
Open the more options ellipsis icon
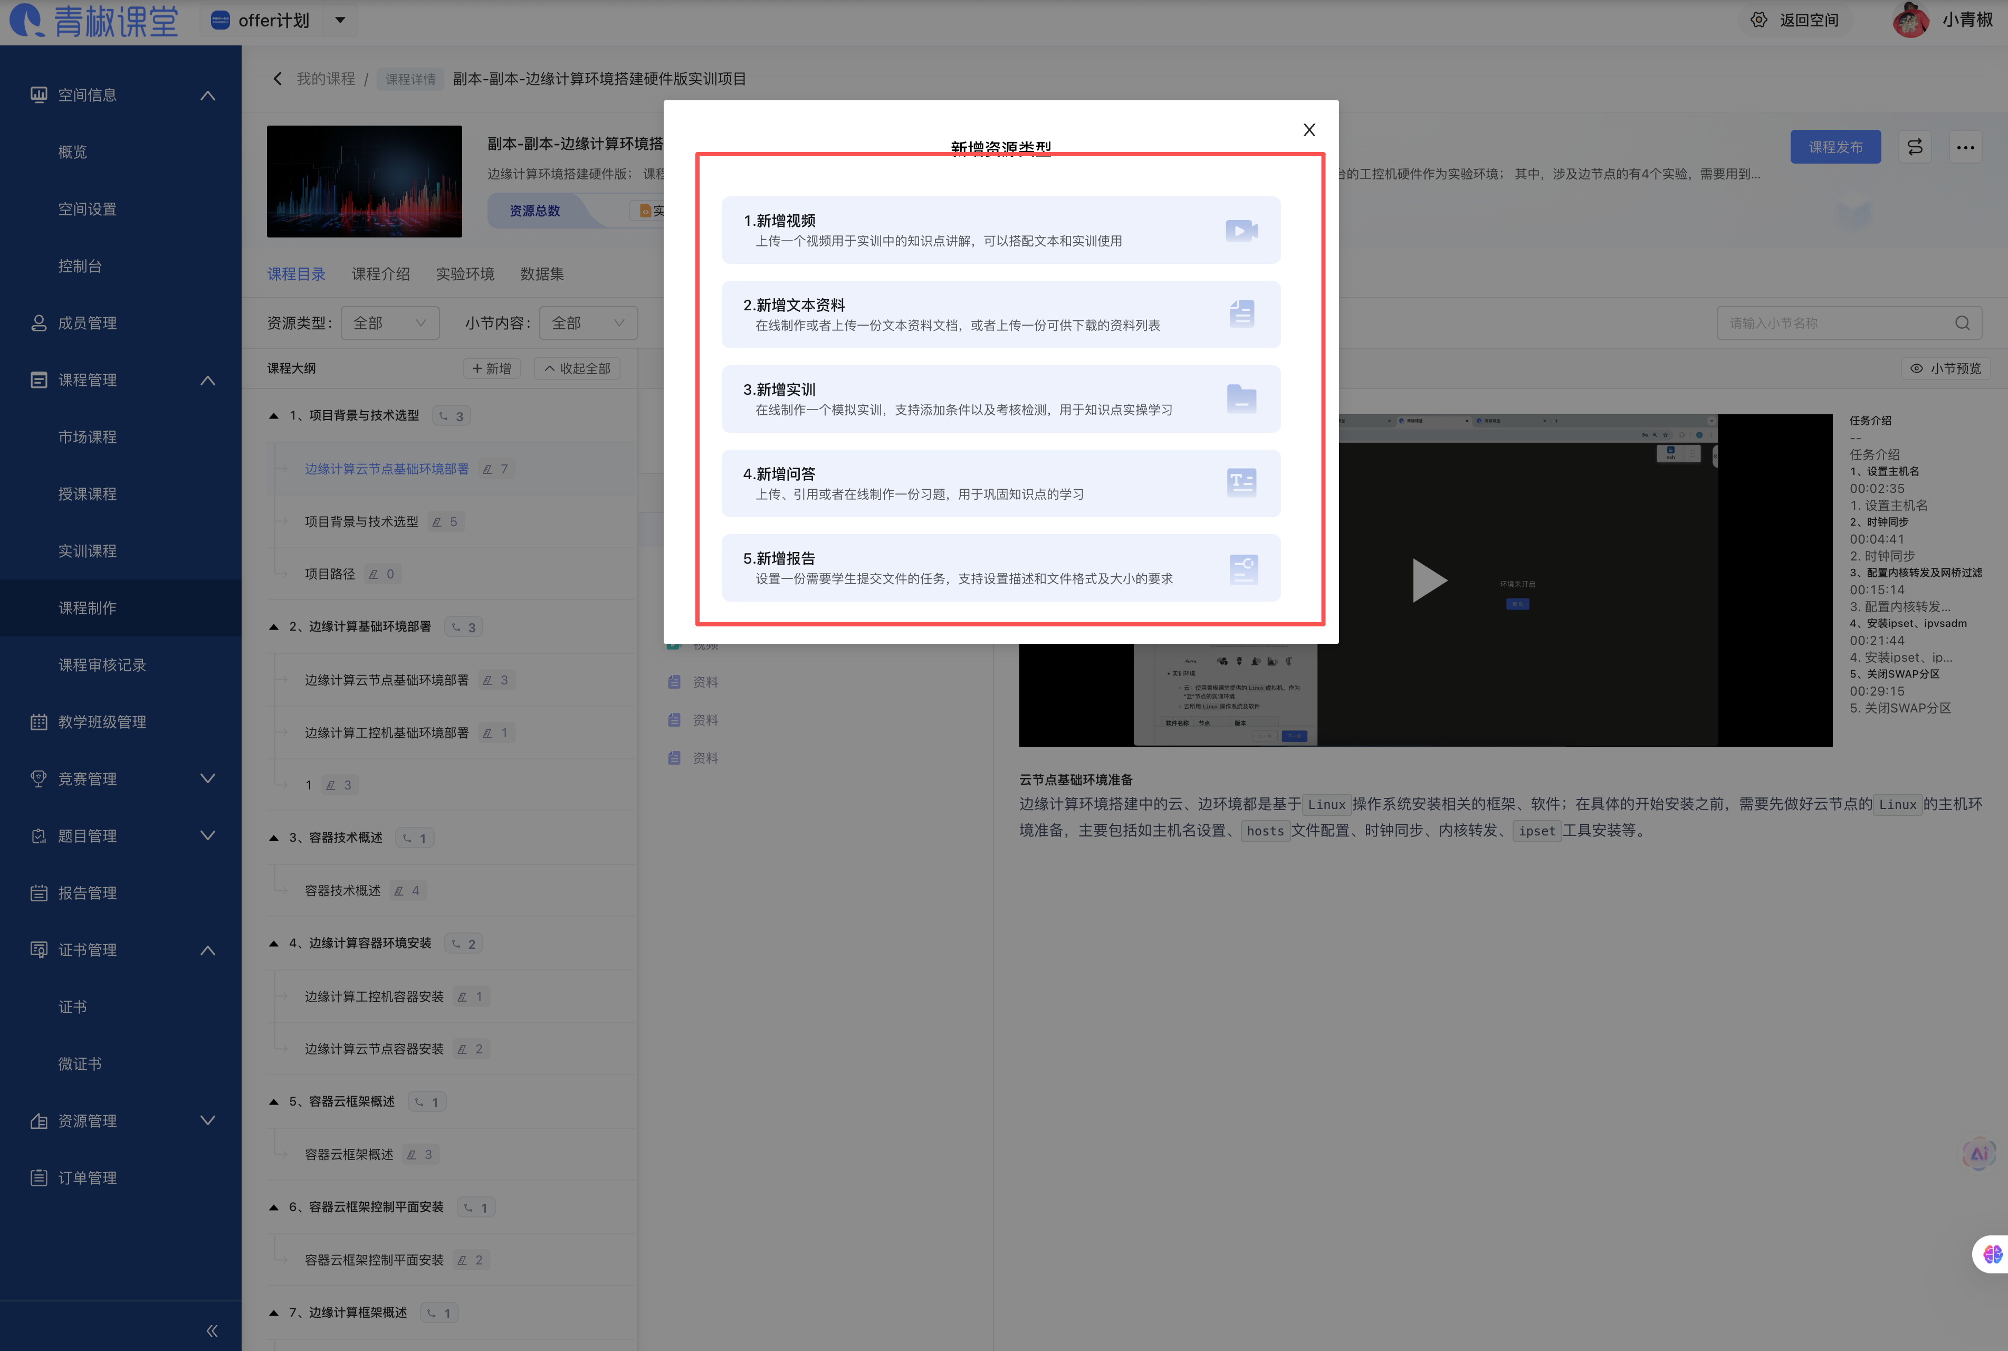1966,147
